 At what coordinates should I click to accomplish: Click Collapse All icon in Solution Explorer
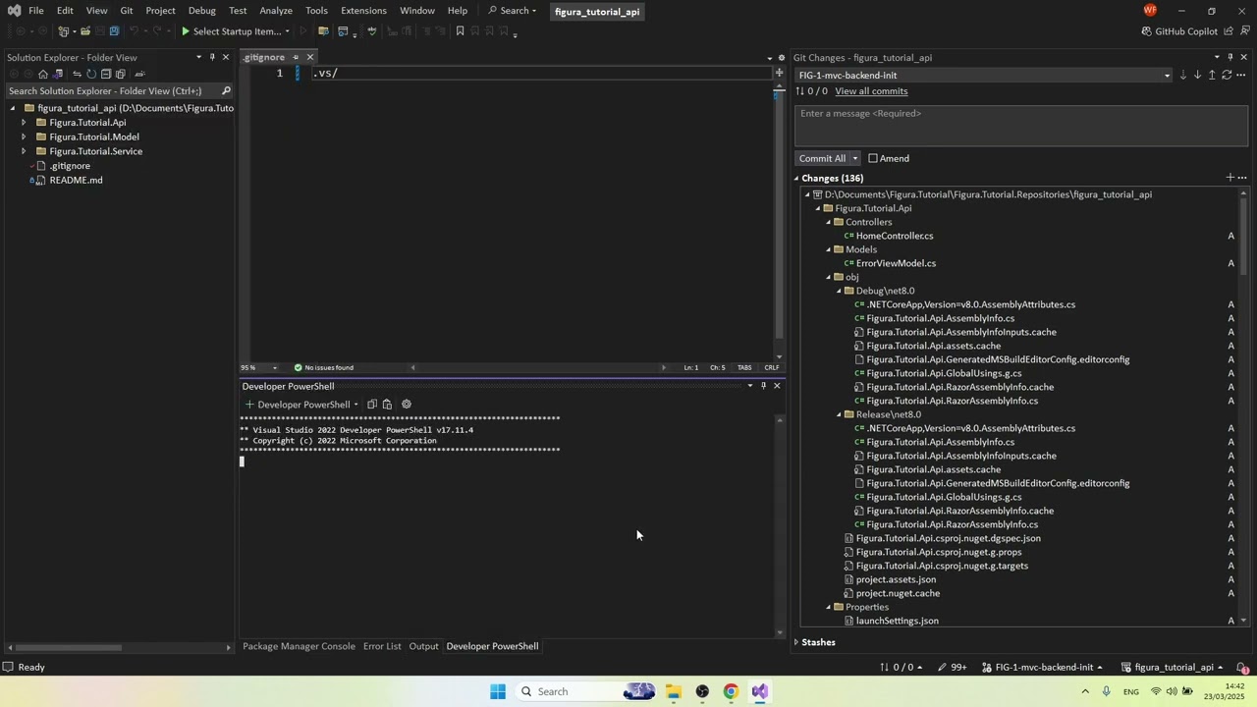pyautogui.click(x=106, y=74)
